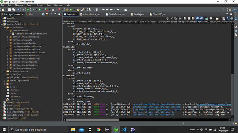Click the Relaunch icon in Console toolbar
The height and width of the screenshot is (133, 238).
[168, 19]
